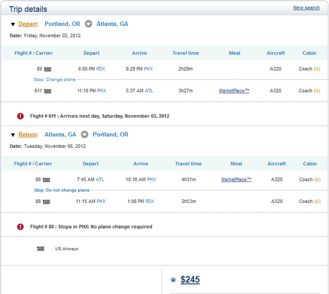Image resolution: width=329 pixels, height=294 pixels.
Task: Click carrier flag icon for 7:45 AM flight 88
Action: (46, 180)
